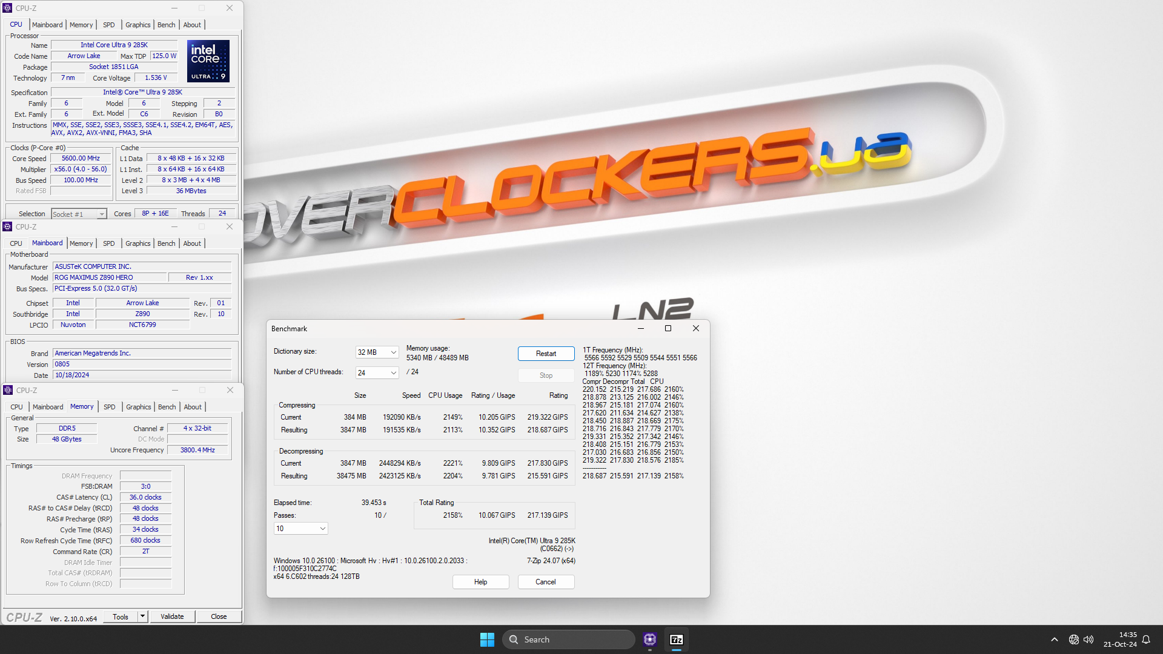Close the CPU-Z Mainboard window

click(230, 226)
